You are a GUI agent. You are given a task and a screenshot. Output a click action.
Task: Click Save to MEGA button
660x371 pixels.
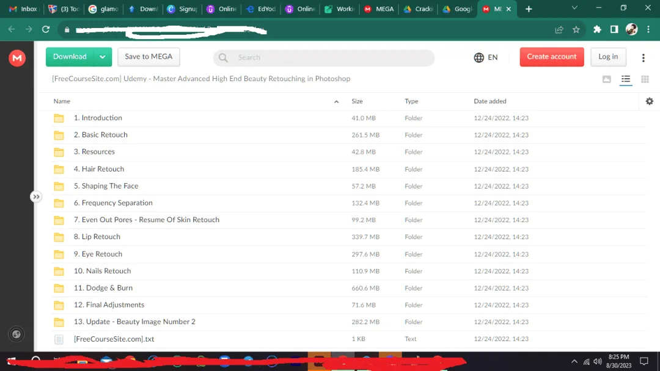[148, 57]
